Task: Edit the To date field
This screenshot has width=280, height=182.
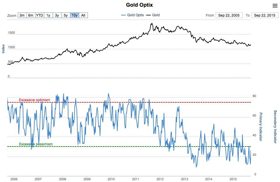Action: pyautogui.click(x=265, y=15)
